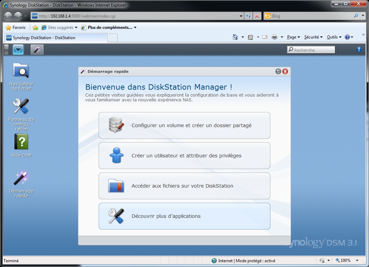Click the Internet zone globe icon in status bar
This screenshot has width=369, height=267.
[x=214, y=260]
